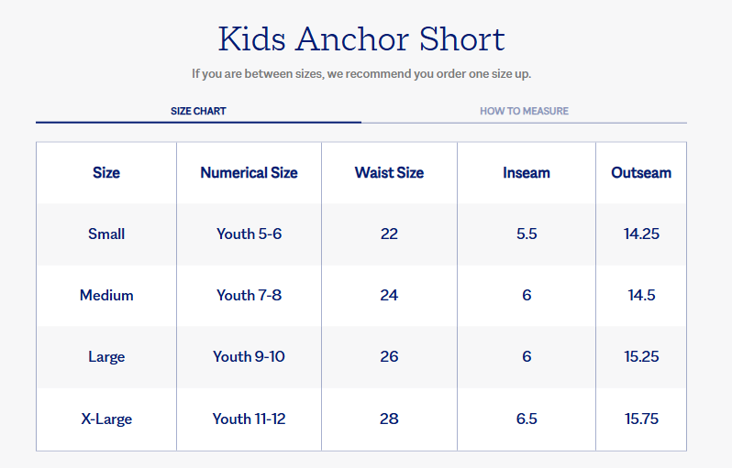The width and height of the screenshot is (732, 468).
Task: Select the Medium size row label
Action: [x=106, y=295]
